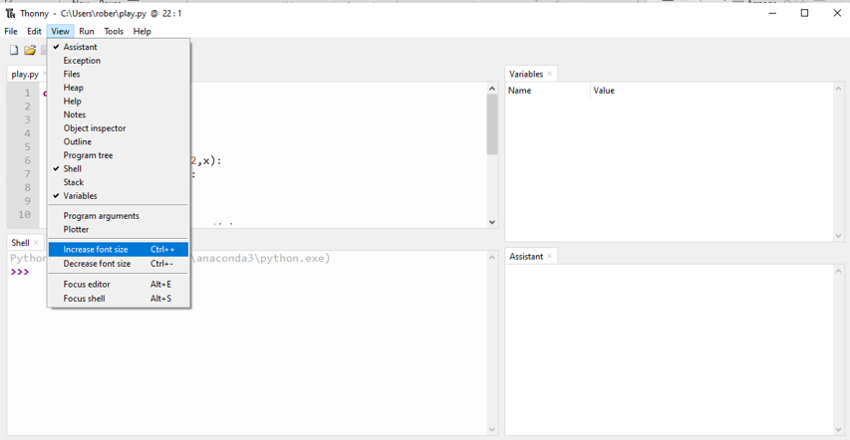Expand the File menu
850x440 pixels.
click(x=11, y=32)
